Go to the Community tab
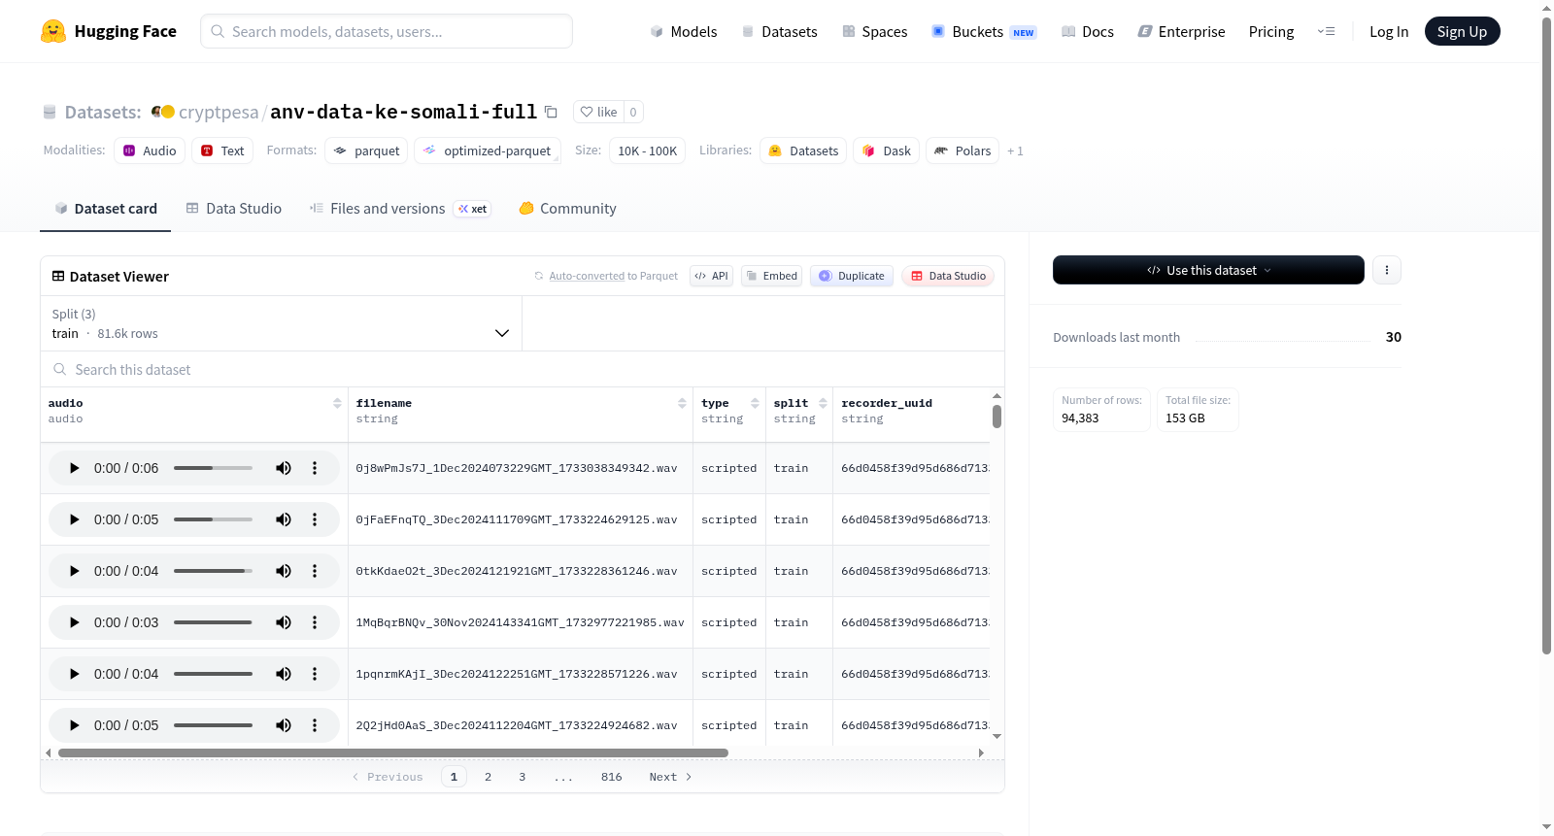1554x836 pixels. (x=567, y=209)
